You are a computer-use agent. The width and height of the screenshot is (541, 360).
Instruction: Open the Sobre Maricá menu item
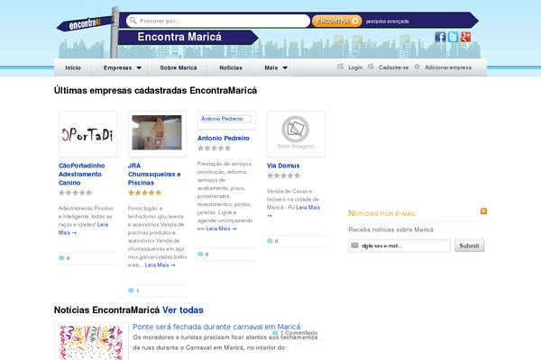tap(179, 67)
